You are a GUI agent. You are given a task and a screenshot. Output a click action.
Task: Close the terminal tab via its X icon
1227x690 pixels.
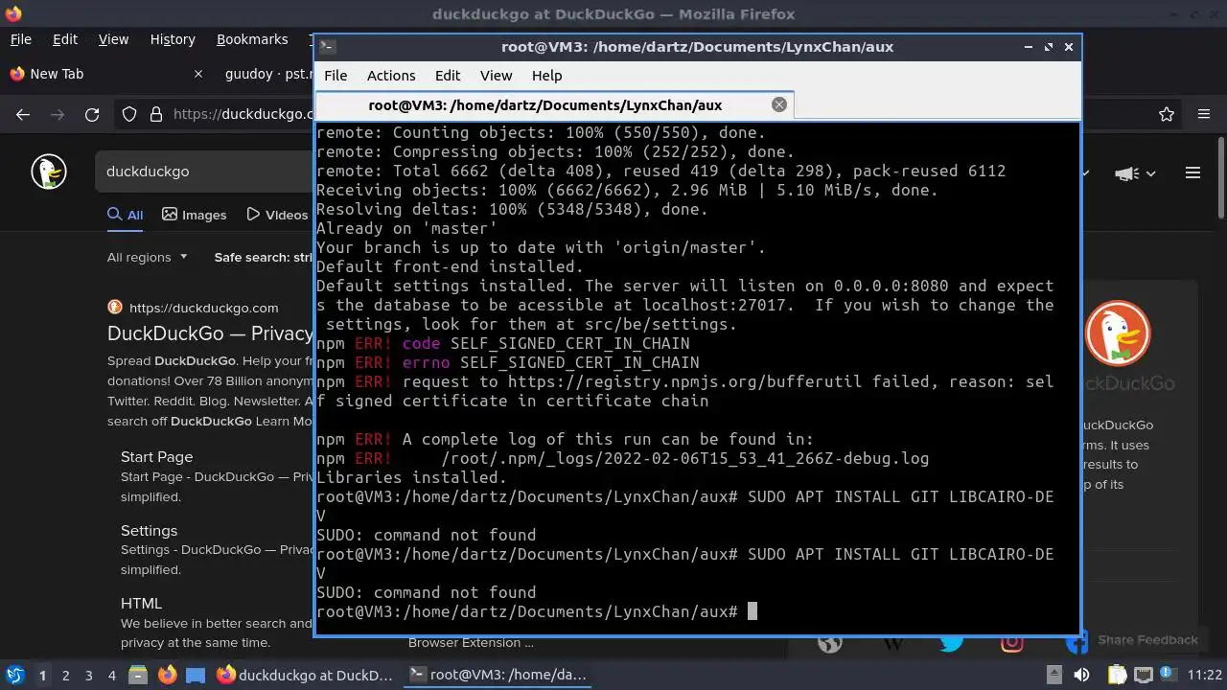pos(779,104)
